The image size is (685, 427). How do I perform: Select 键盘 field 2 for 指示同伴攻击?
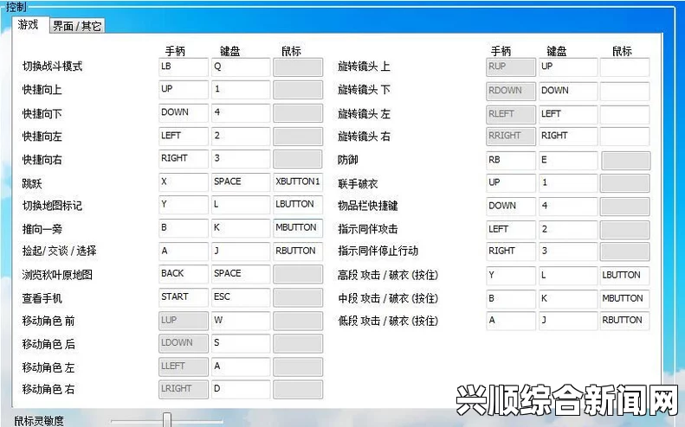568,229
